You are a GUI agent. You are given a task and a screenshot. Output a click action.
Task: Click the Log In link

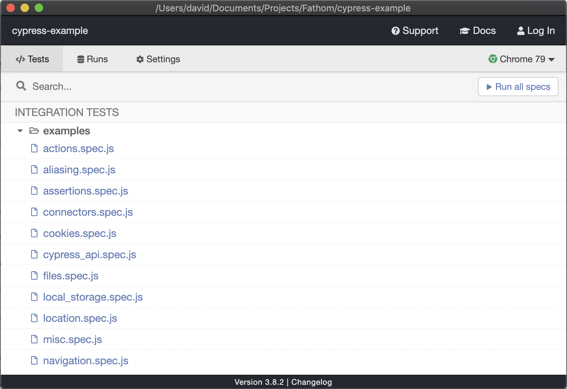coord(536,31)
